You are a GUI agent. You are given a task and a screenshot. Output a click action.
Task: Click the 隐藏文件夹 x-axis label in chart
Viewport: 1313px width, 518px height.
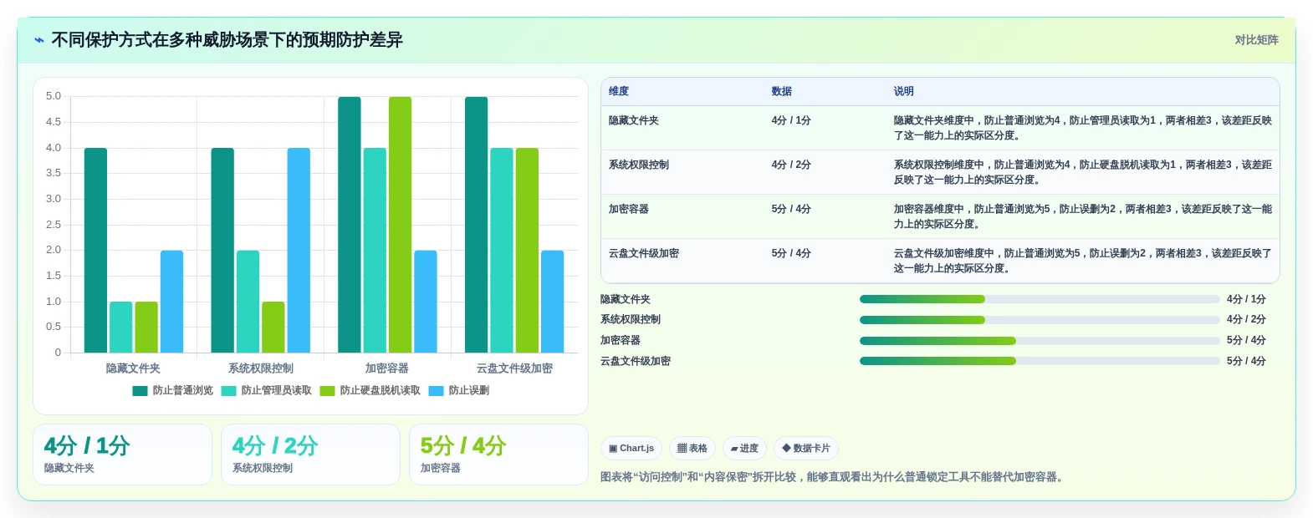pos(133,368)
